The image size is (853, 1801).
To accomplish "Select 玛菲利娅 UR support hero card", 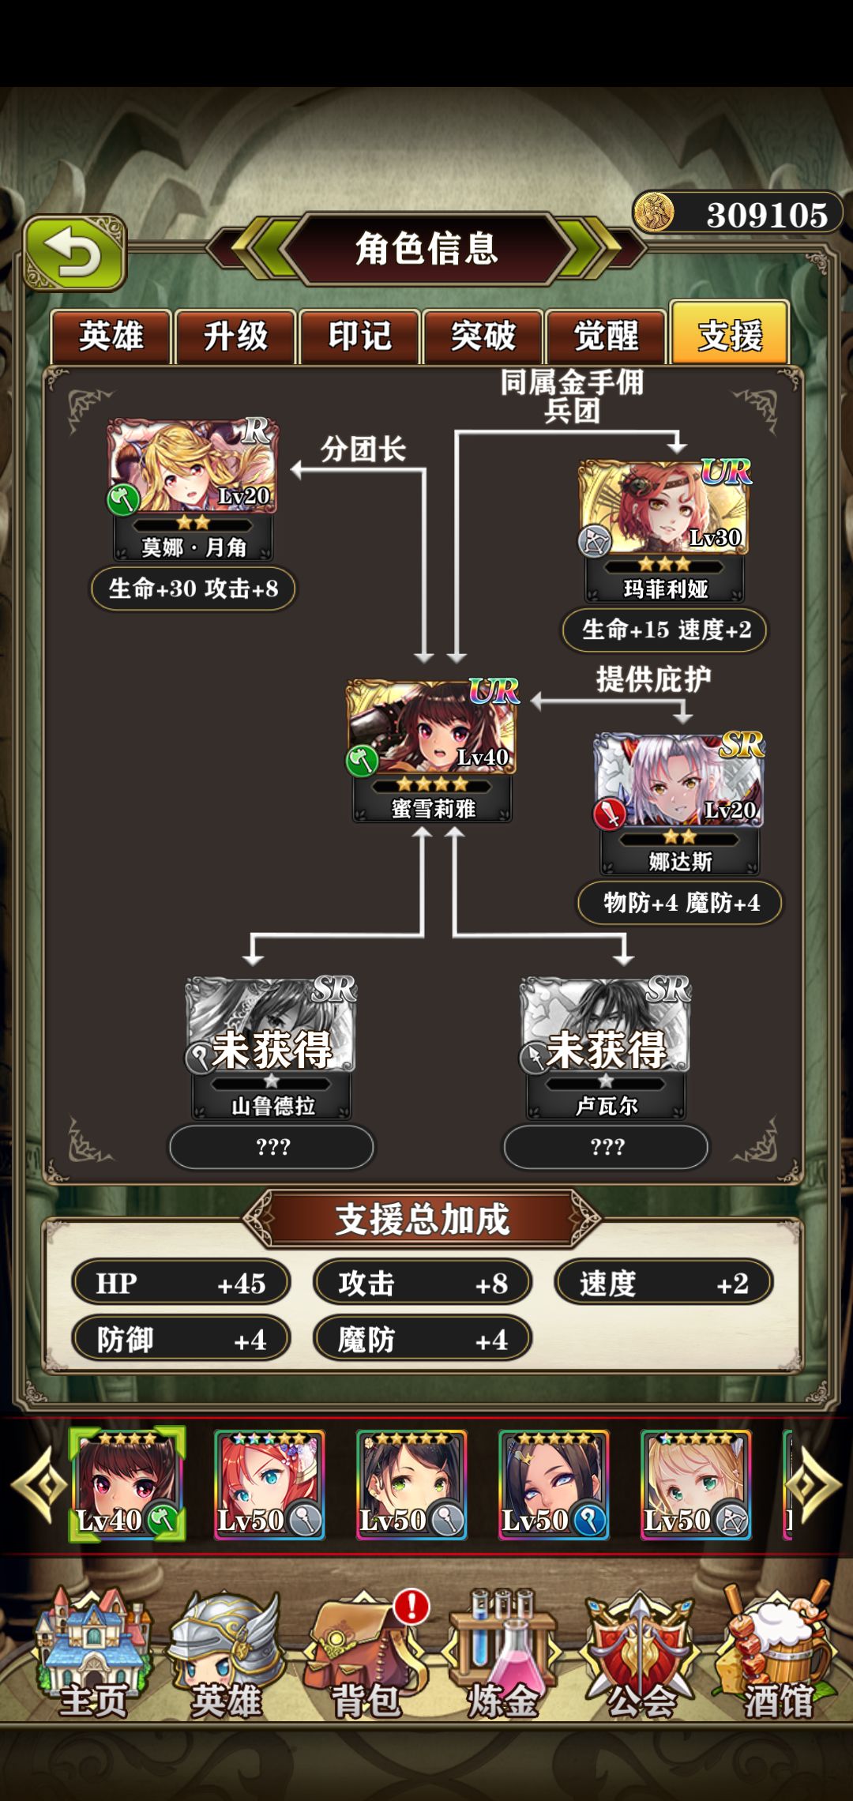I will pyautogui.click(x=665, y=531).
